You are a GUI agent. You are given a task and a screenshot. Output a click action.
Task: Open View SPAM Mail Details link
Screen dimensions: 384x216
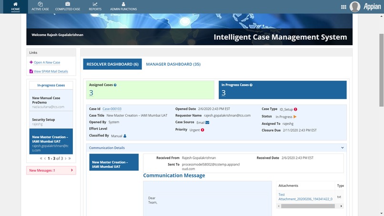click(51, 72)
